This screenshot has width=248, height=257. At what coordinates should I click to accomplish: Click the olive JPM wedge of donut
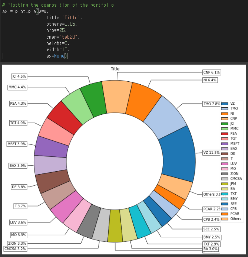pyautogui.click(x=115, y=225)
